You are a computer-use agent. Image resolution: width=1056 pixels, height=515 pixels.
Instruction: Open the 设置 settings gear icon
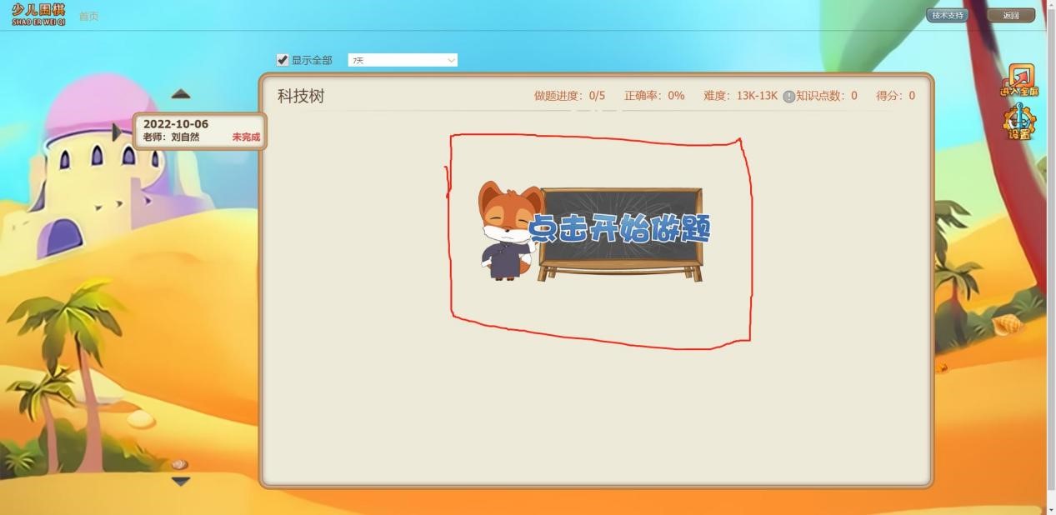1020,123
